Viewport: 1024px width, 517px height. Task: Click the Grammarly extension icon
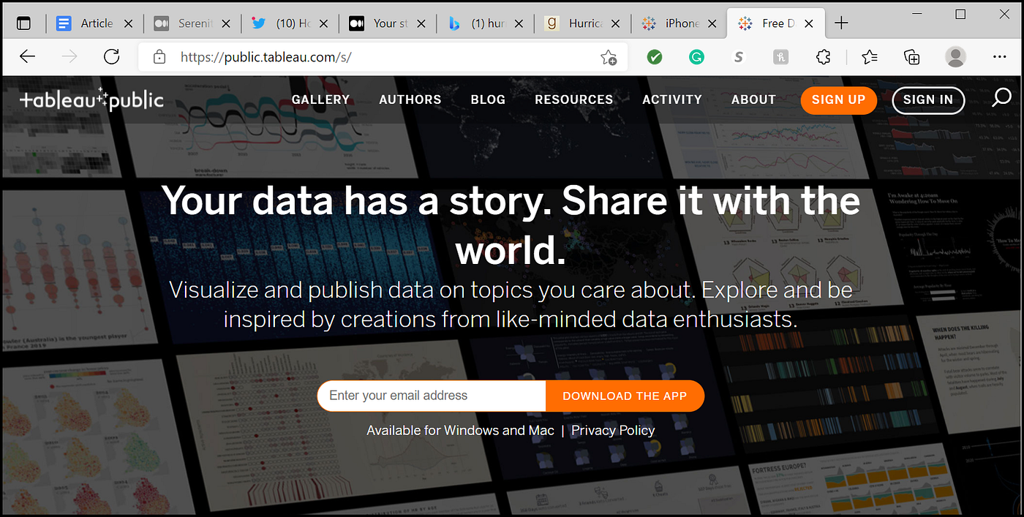coord(696,56)
